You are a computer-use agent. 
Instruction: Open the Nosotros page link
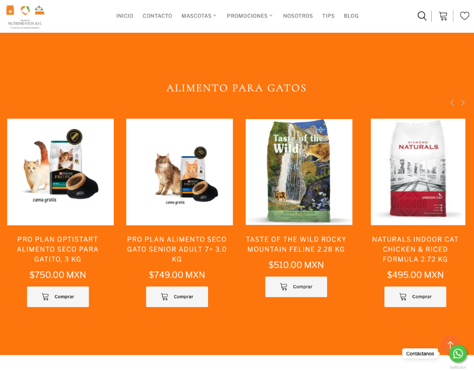[298, 16]
